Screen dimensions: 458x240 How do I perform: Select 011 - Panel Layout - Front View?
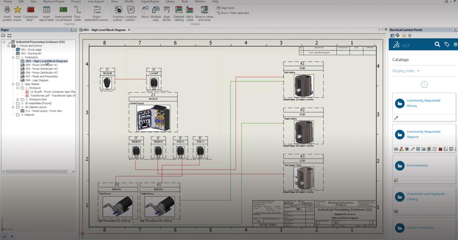pos(44,111)
